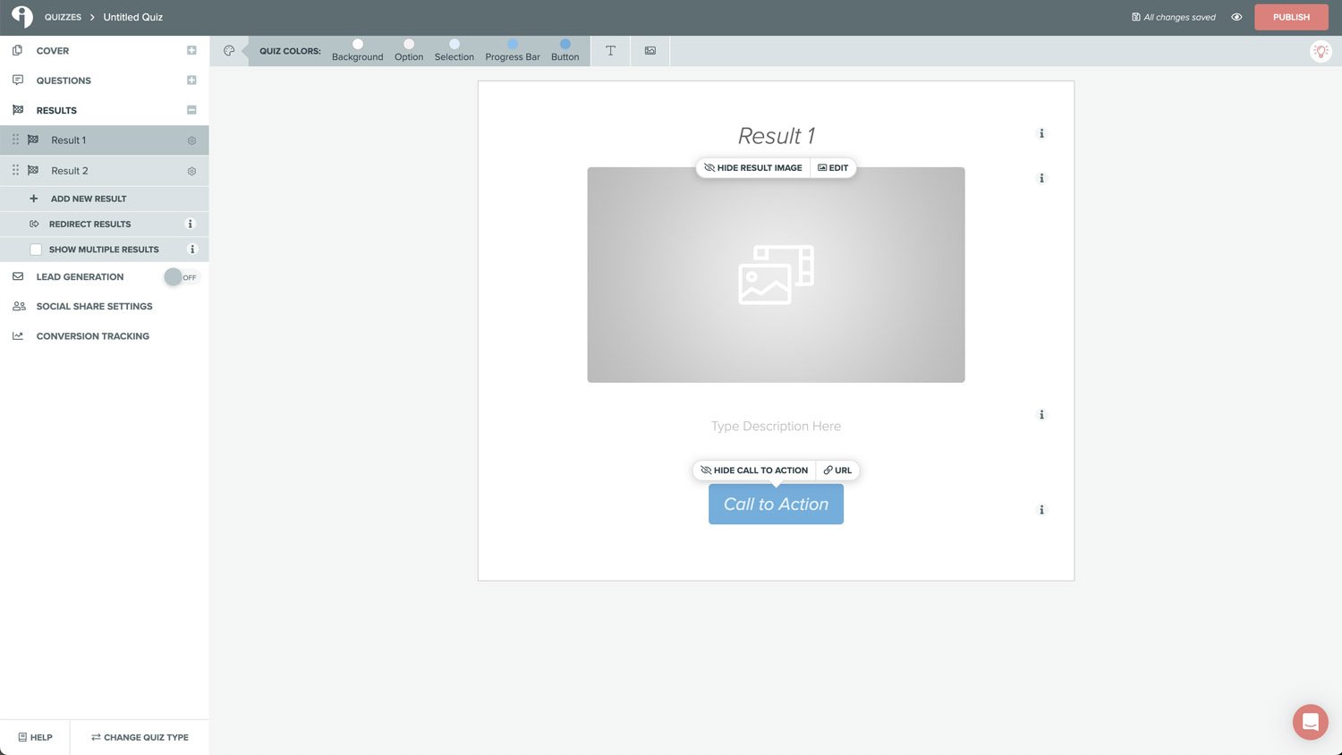
Task: Expand the Questions section plus icon
Action: pos(191,81)
